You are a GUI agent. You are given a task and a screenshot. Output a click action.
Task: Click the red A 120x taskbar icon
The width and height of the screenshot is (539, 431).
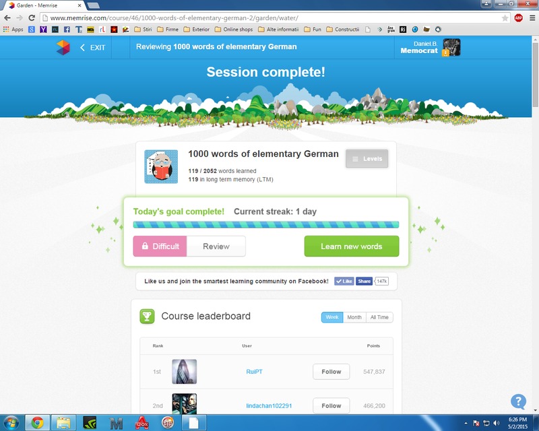click(142, 423)
